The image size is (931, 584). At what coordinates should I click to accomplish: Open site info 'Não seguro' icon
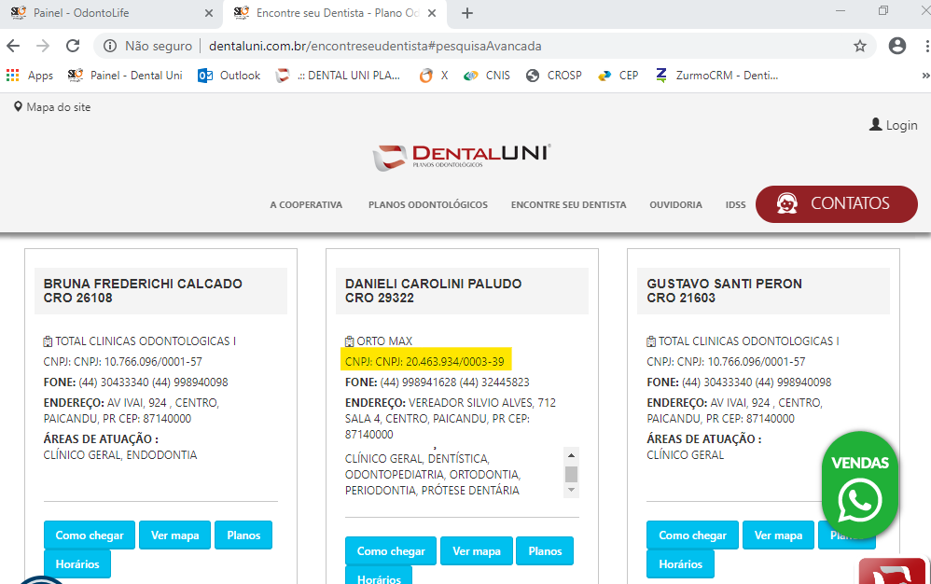tap(110, 46)
